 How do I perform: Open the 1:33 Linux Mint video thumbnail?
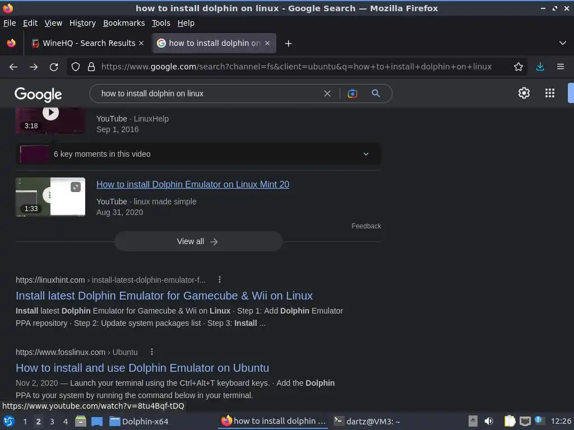pos(50,197)
